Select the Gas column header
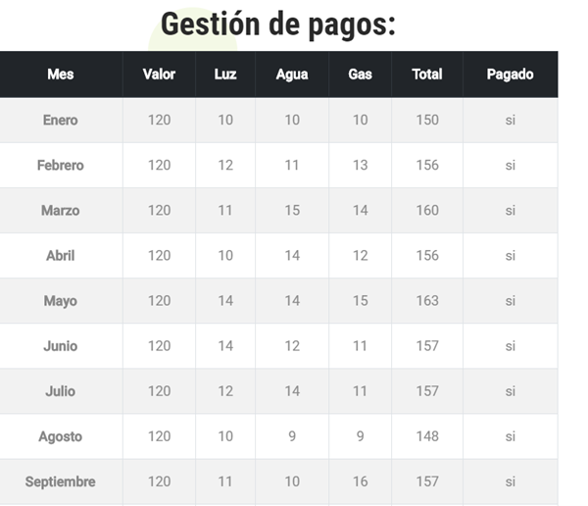This screenshot has width=588, height=506. [x=361, y=75]
